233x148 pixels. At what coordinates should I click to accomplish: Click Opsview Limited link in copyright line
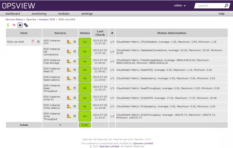(109, 146)
